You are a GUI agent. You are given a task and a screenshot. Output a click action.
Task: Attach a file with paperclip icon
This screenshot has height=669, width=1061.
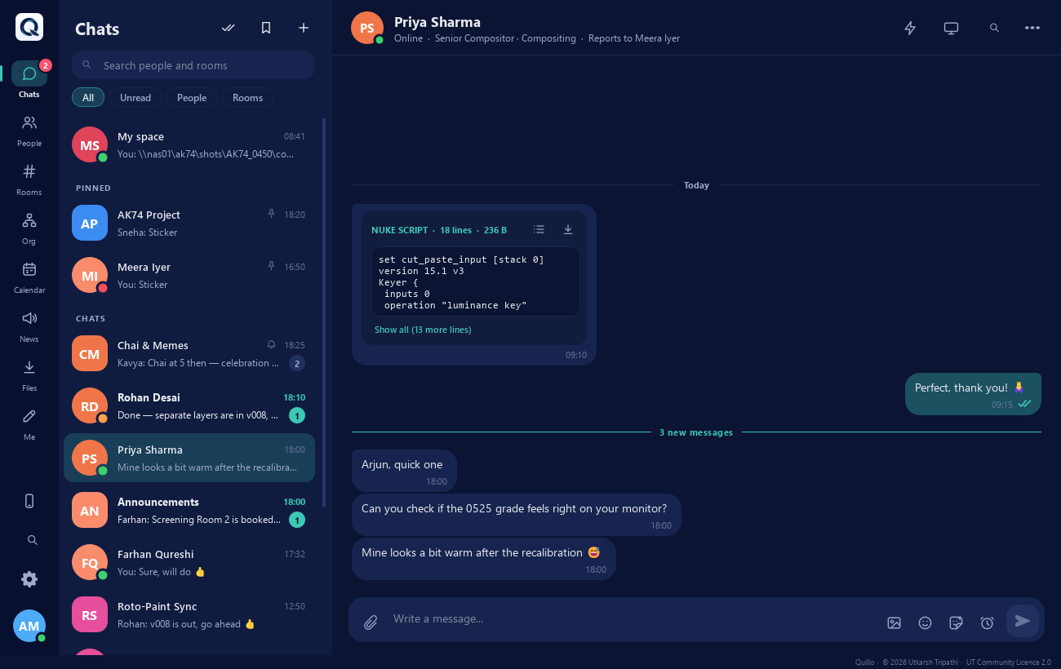(371, 622)
